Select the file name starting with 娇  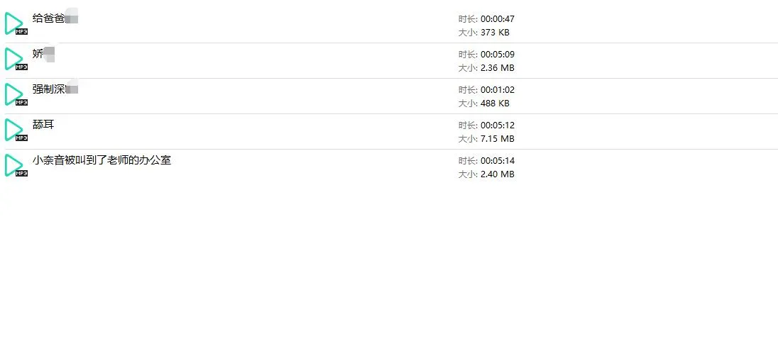(38, 54)
